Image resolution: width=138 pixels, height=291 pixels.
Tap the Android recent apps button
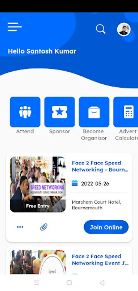pyautogui.click(x=36, y=283)
